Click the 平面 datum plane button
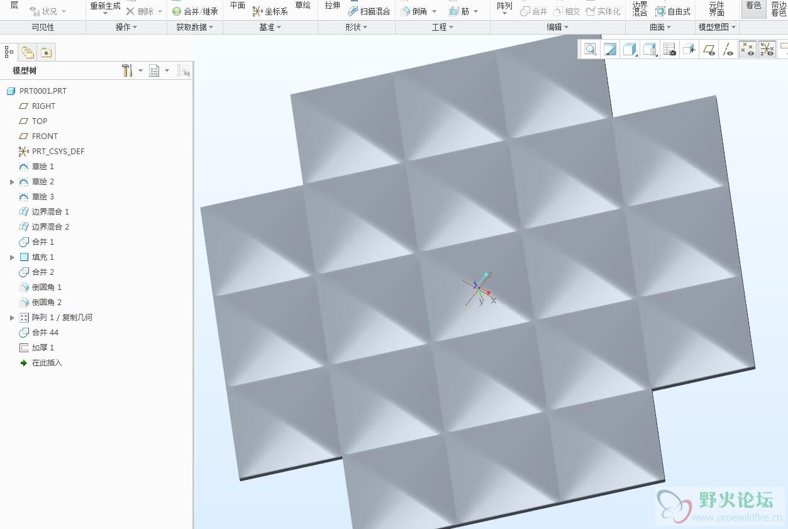Image resolution: width=788 pixels, height=529 pixels. coord(237,6)
